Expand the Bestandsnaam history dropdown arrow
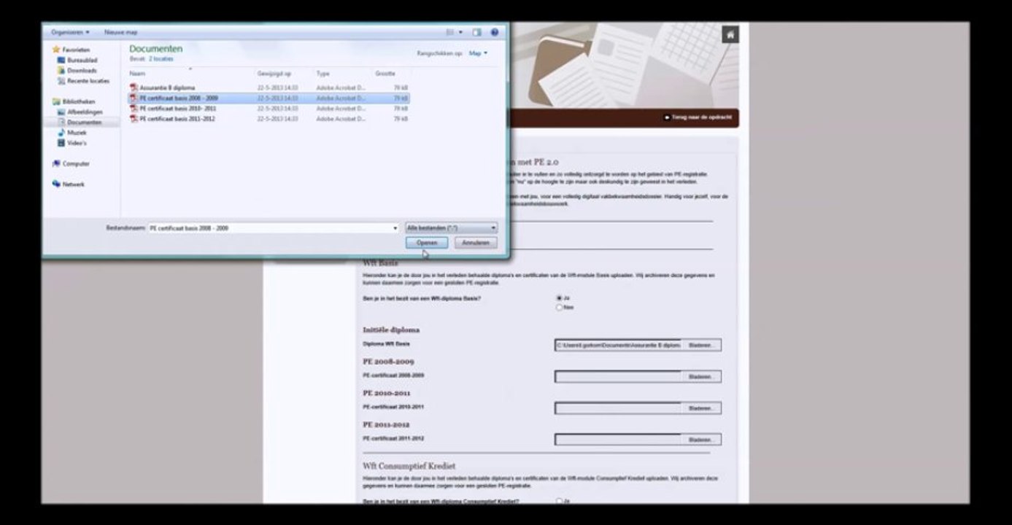Image resolution: width=1012 pixels, height=525 pixels. pyautogui.click(x=395, y=228)
